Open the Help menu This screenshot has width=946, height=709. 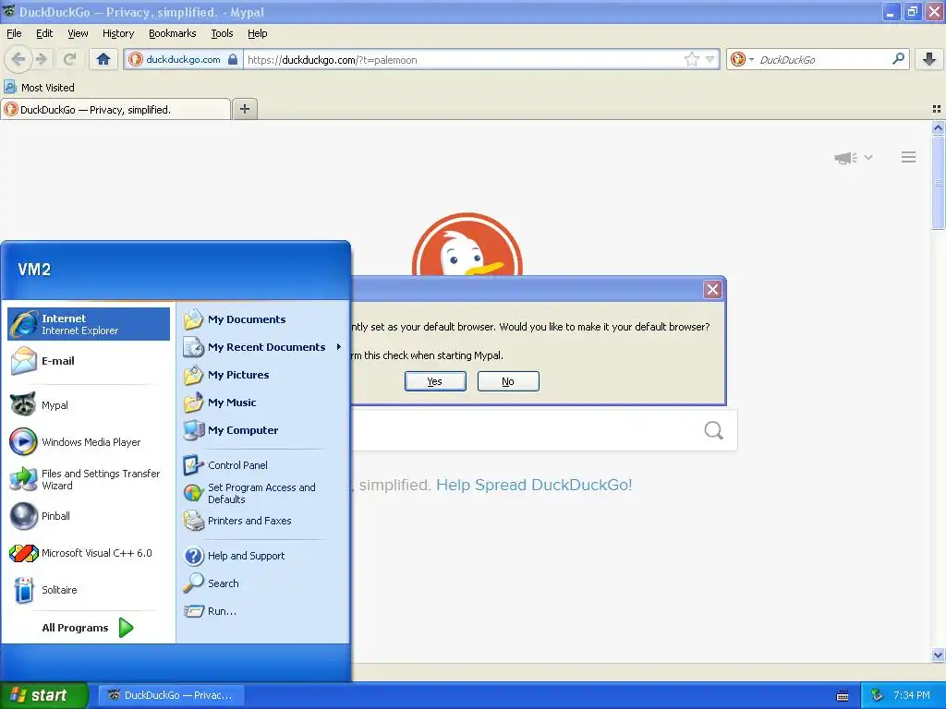tap(257, 33)
